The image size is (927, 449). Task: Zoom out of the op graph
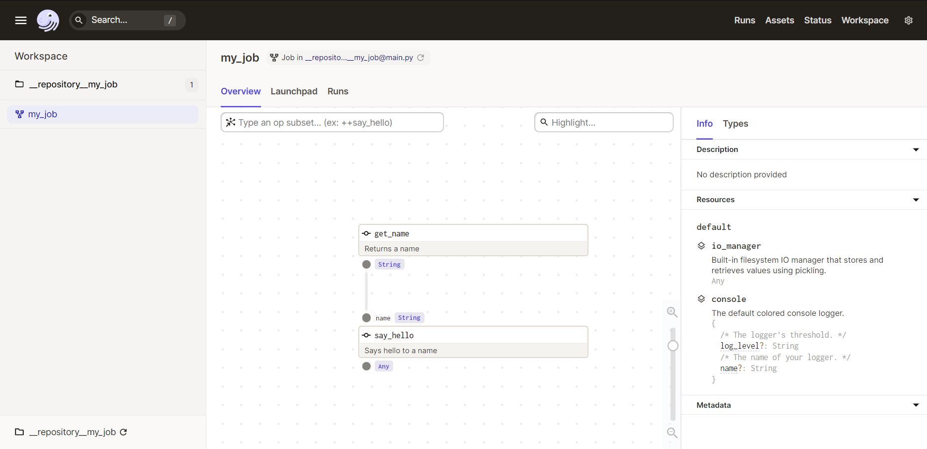click(672, 433)
